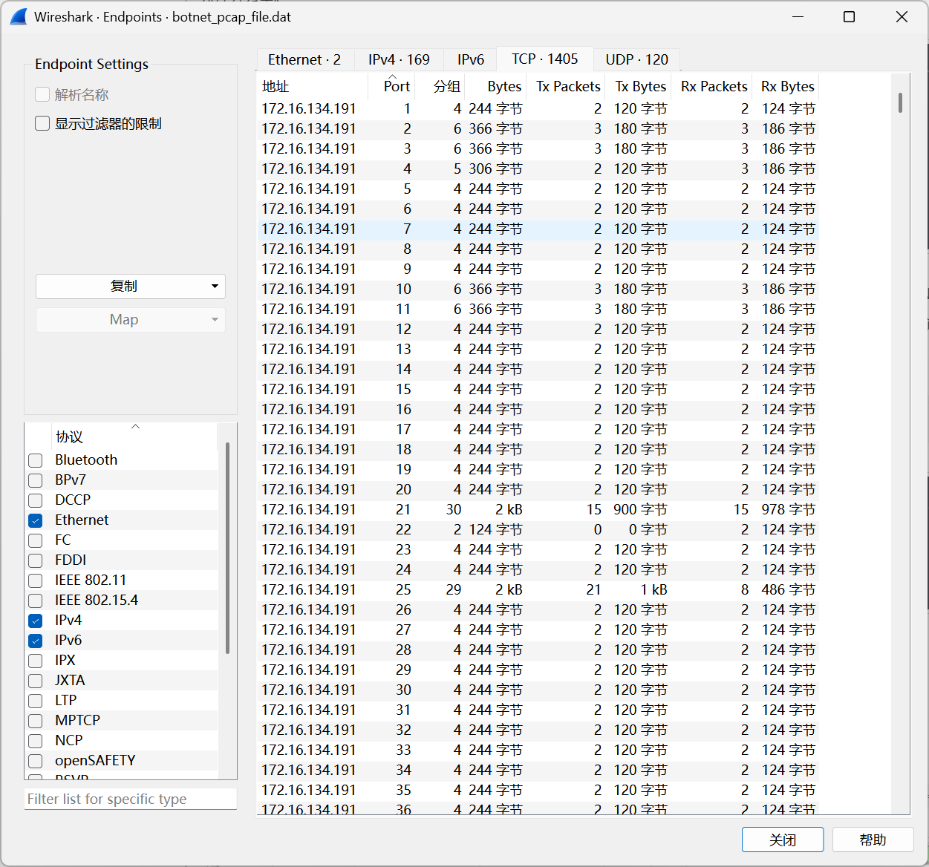Screen dimensions: 929x867
Task: Select the IPX protocol row
Action: pos(123,660)
